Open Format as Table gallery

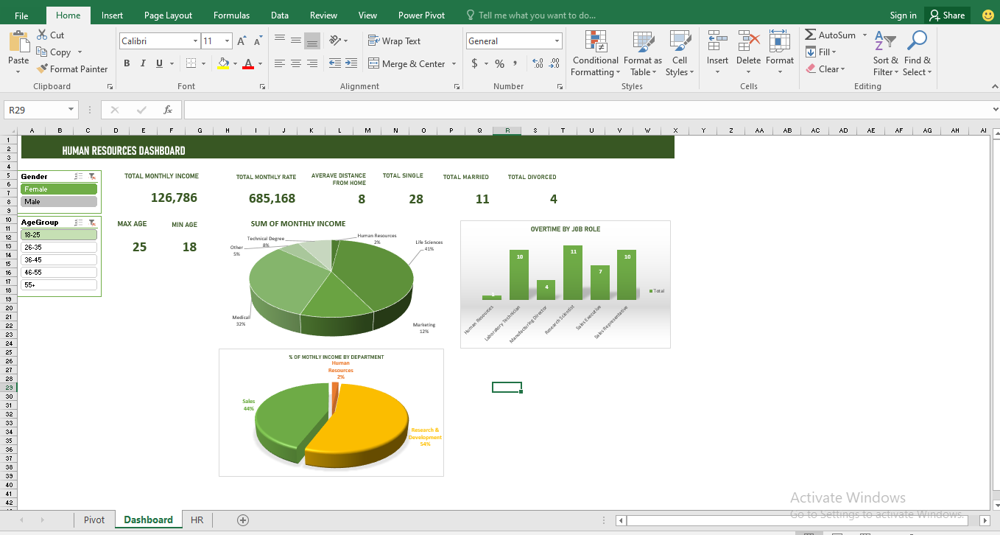[642, 53]
